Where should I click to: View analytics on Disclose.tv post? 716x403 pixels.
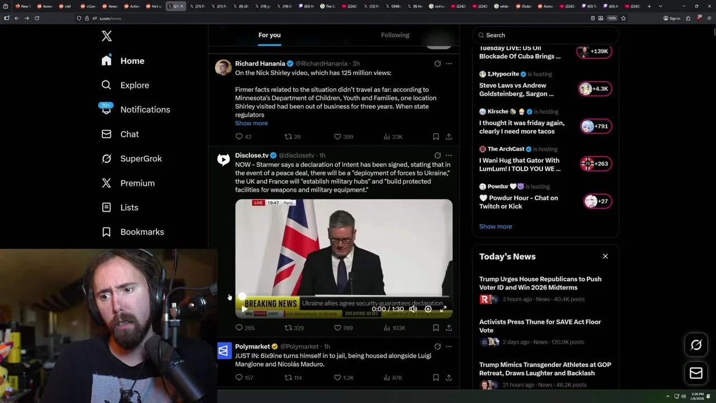[394, 328]
